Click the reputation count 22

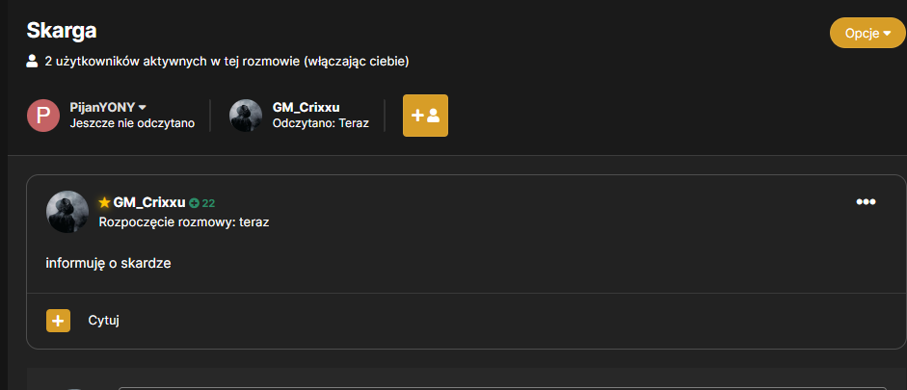[208, 203]
